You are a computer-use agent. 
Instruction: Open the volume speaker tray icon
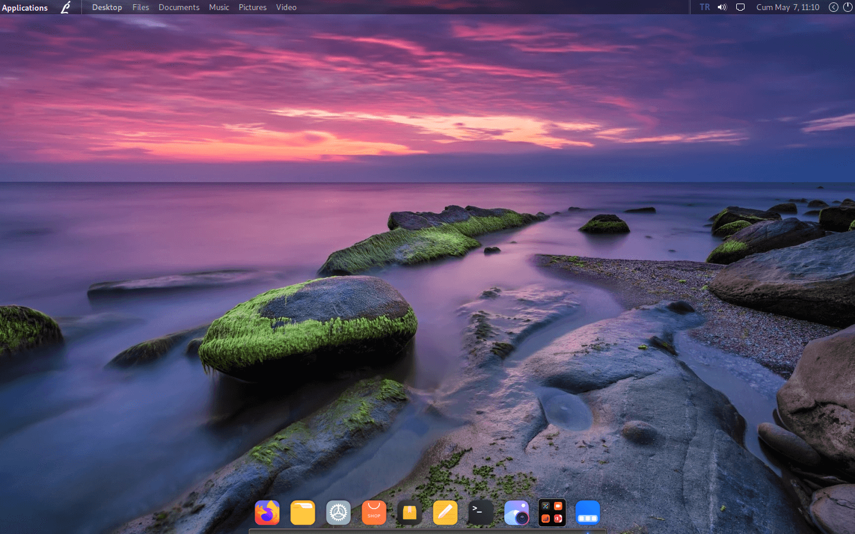point(722,7)
